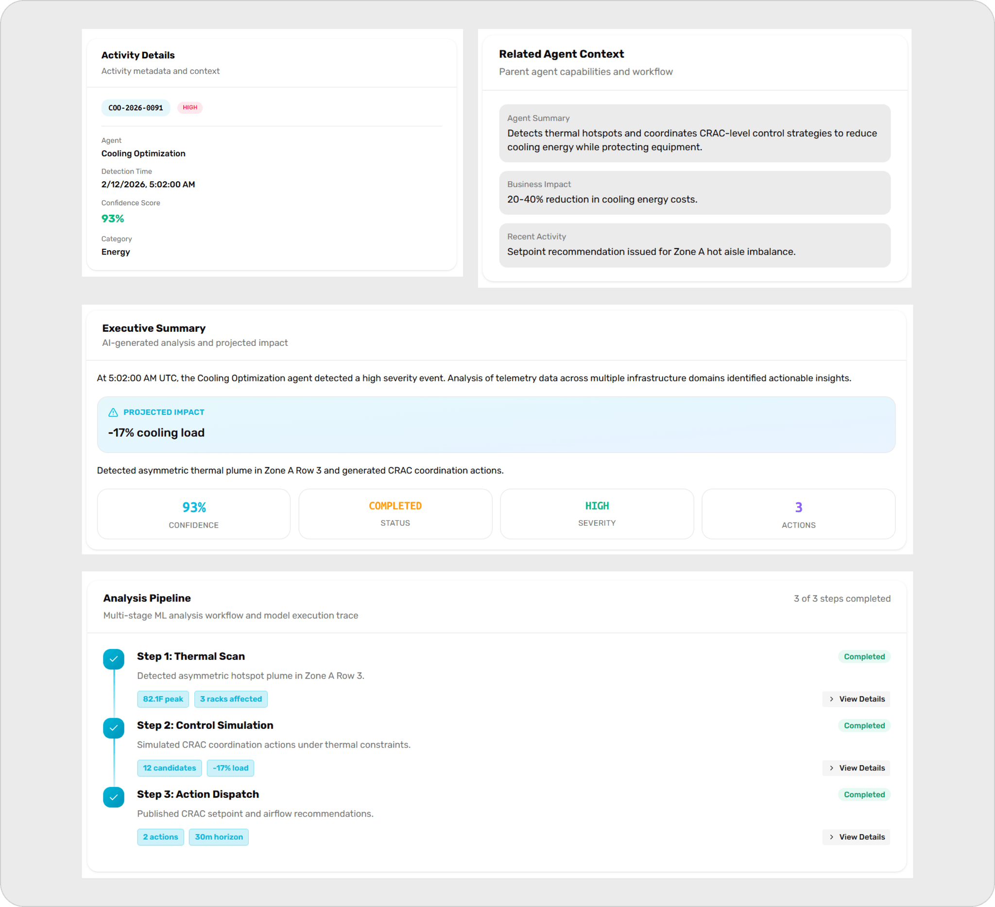
Task: Click the -17% load chip
Action: pyautogui.click(x=230, y=768)
